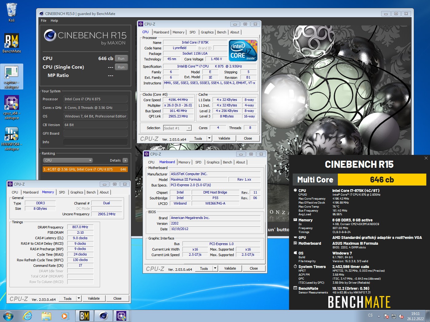Open Bench tab in top CPU-Z window
Screen dimensions: 430x322
221,32
